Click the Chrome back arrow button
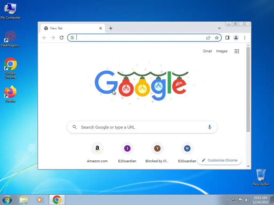This screenshot has width=274, height=205. [x=44, y=38]
